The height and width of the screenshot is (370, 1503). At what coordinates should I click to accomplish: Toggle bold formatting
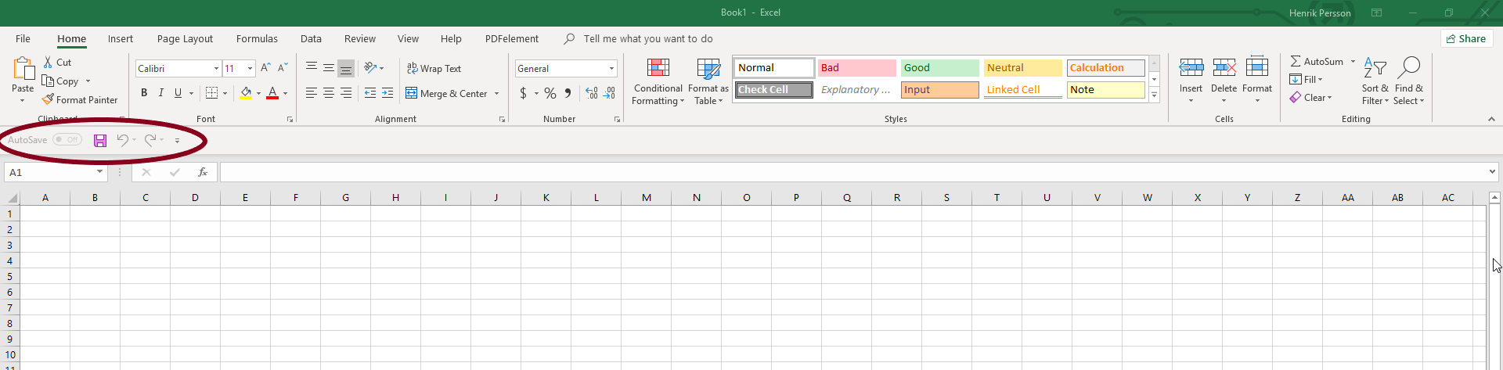coord(144,93)
